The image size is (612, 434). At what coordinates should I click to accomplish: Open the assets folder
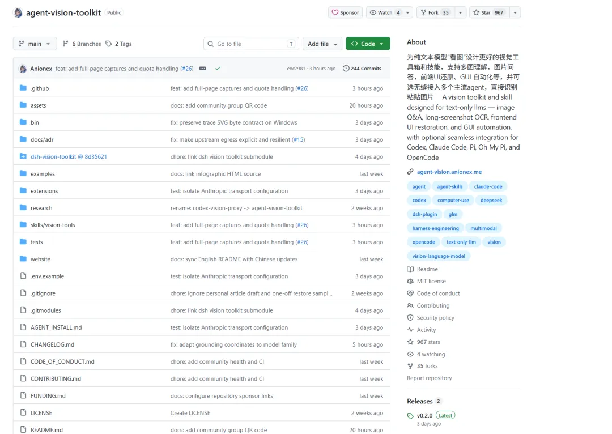[x=39, y=105]
